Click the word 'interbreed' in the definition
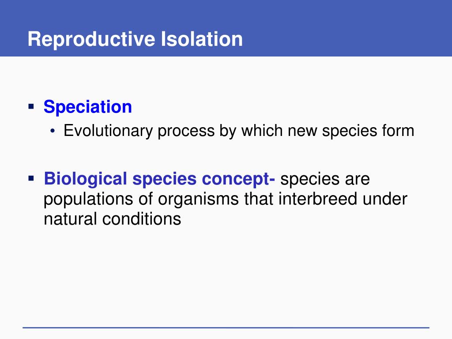The height and width of the screenshot is (339, 452). (x=318, y=199)
